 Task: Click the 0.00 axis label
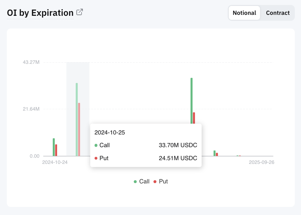(34, 156)
